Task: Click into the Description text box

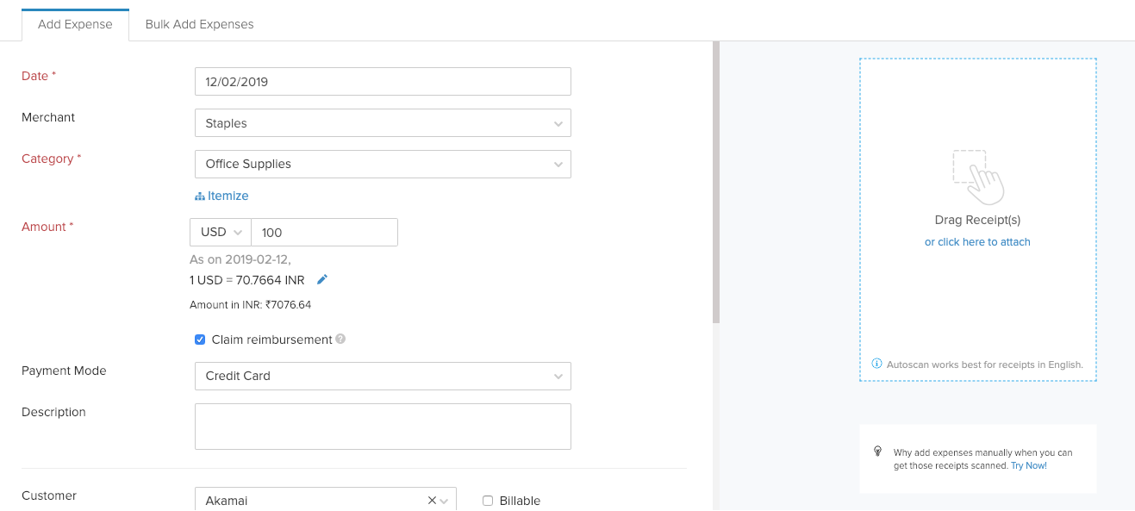Action: click(383, 427)
